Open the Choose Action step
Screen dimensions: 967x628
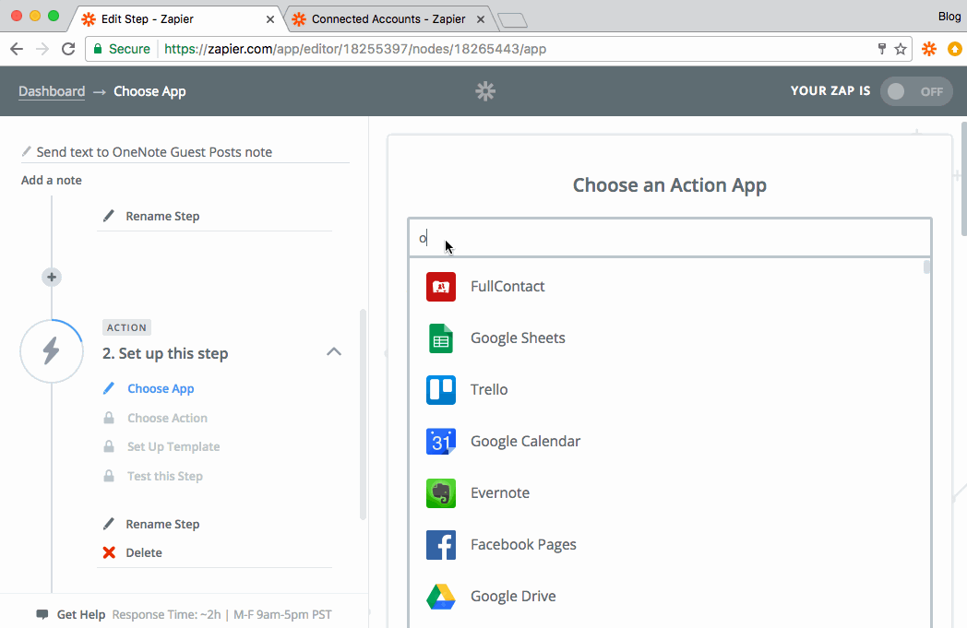coord(167,418)
